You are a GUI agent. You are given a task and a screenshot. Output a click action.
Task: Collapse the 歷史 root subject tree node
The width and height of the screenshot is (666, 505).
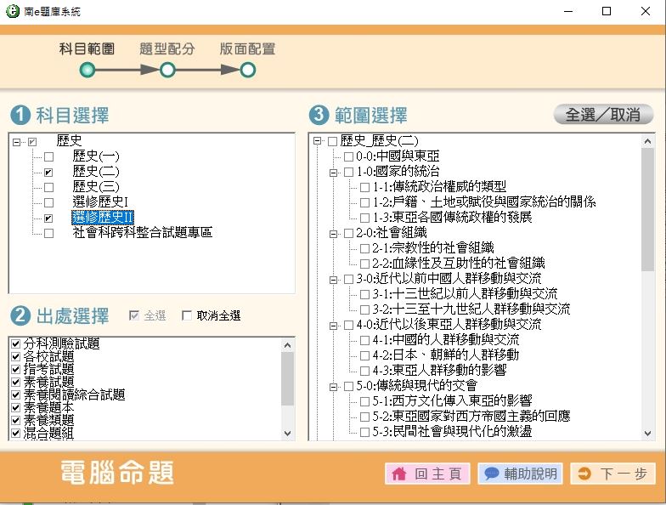click(17, 141)
